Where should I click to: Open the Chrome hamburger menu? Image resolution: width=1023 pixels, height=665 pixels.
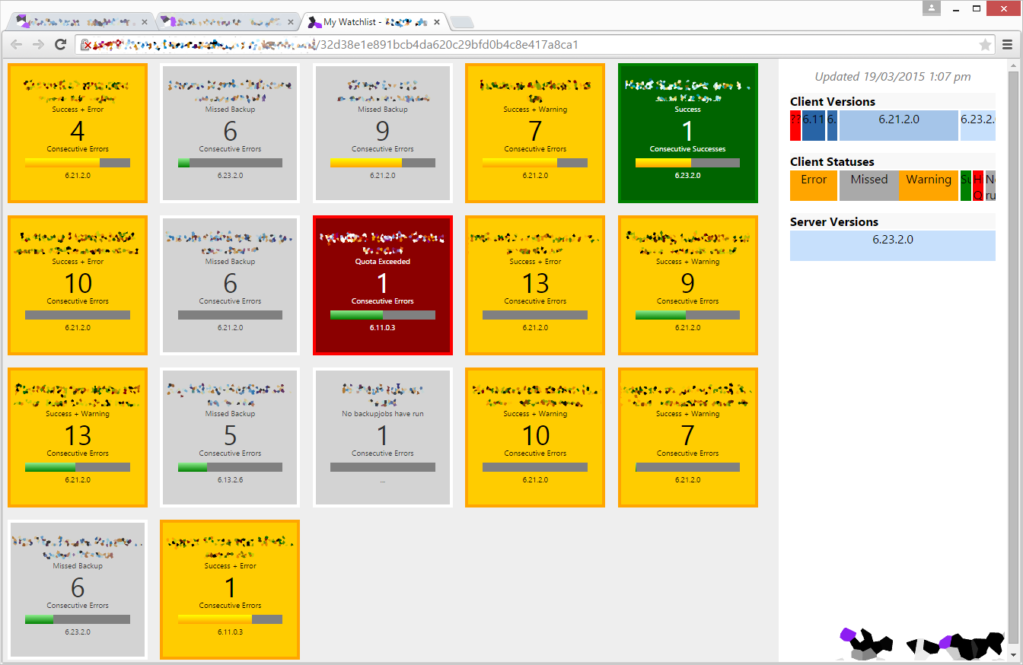coord(1007,45)
